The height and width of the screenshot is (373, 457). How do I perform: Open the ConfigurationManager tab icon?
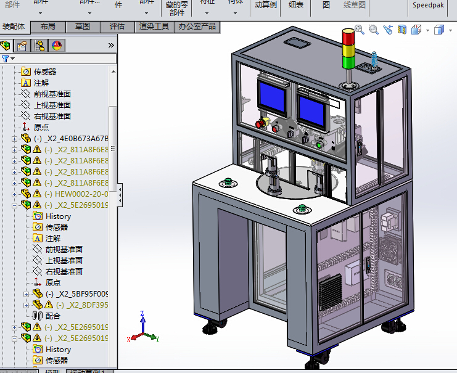(x=39, y=46)
